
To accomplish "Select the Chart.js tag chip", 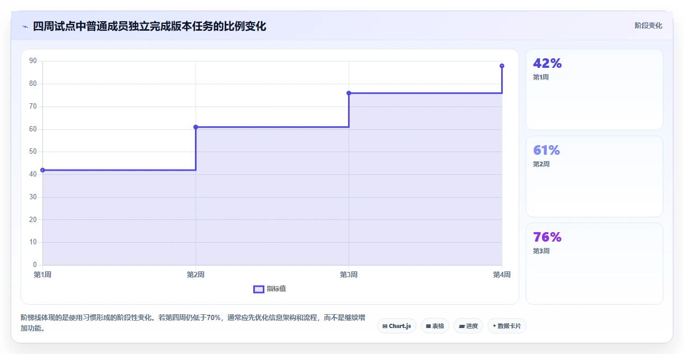I will (397, 326).
